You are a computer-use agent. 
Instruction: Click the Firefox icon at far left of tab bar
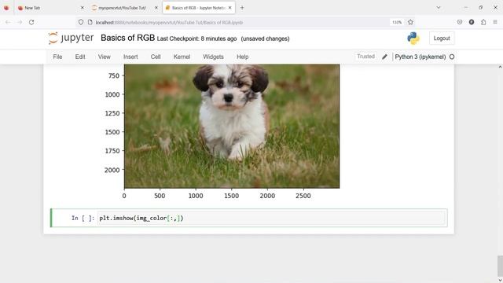coord(6,8)
